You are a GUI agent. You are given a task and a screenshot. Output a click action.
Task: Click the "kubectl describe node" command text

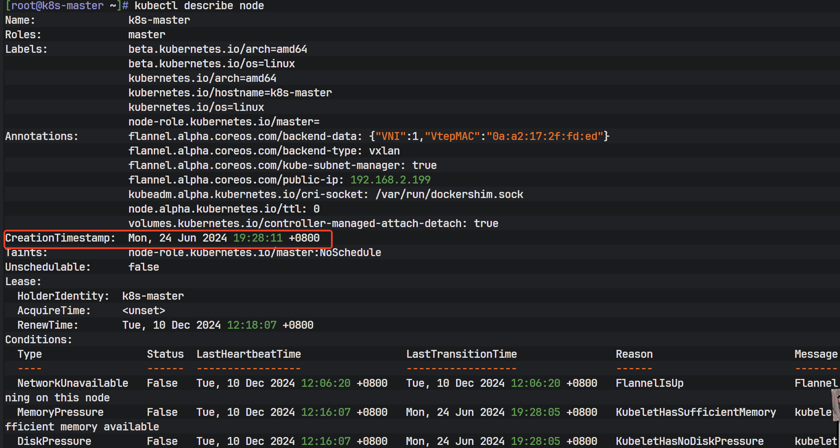coord(199,6)
